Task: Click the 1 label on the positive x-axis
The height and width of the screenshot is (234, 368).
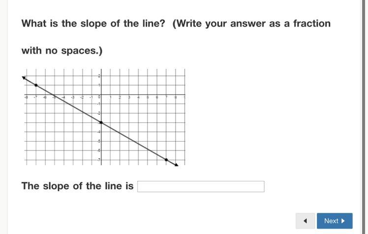Action: point(110,97)
